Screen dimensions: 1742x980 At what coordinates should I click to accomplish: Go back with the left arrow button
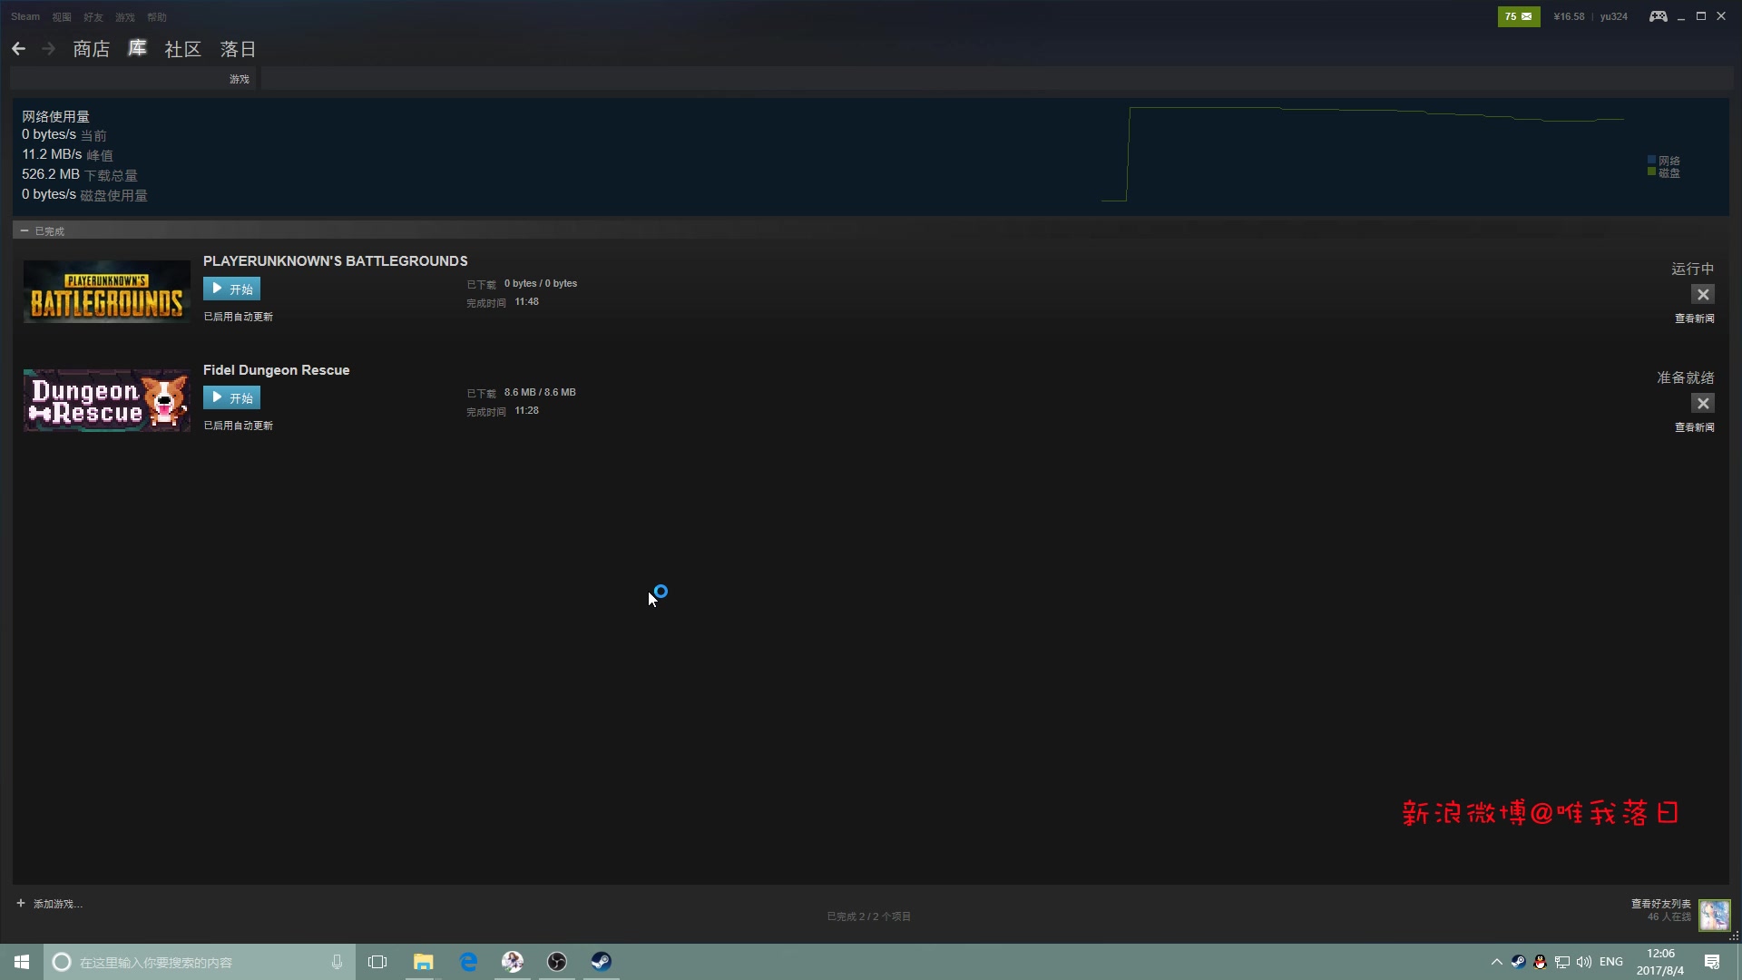point(18,49)
